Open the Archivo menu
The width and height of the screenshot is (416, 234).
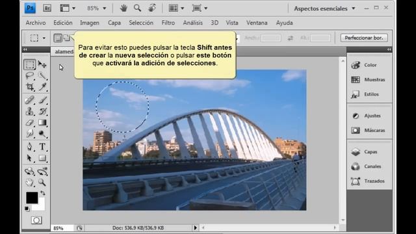click(x=36, y=23)
